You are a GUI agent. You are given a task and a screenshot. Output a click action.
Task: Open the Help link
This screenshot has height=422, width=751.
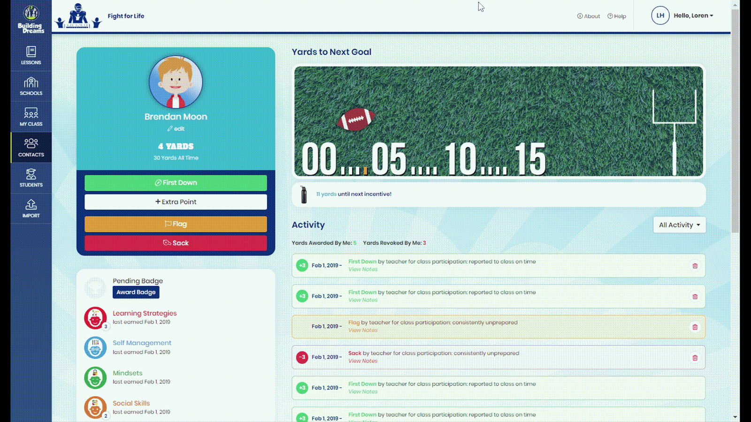(x=617, y=16)
